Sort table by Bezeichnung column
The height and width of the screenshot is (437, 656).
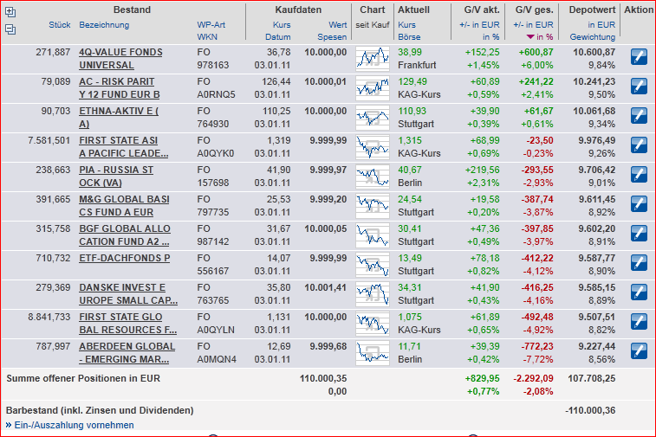pyautogui.click(x=104, y=25)
